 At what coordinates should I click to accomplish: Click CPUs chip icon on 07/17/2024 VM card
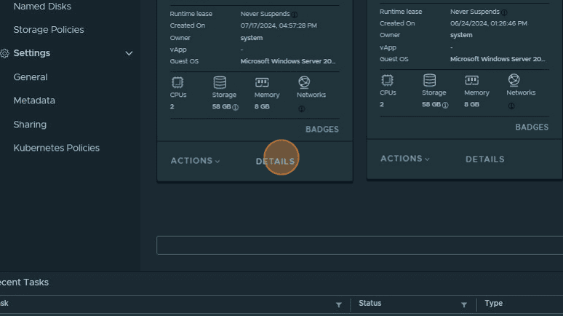pyautogui.click(x=177, y=82)
